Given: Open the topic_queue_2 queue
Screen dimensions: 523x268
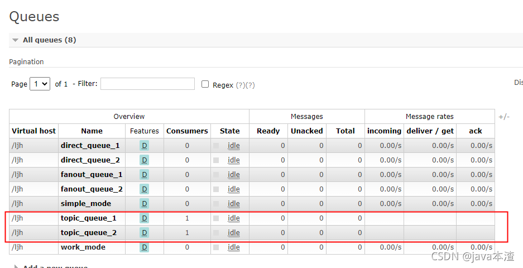Looking at the screenshot, I should pos(89,233).
